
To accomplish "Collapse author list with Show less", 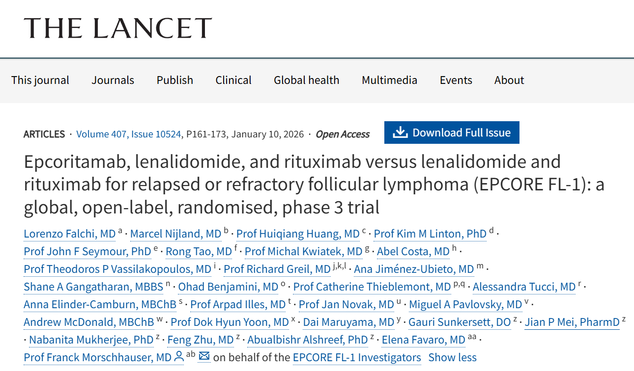I will coord(452,357).
